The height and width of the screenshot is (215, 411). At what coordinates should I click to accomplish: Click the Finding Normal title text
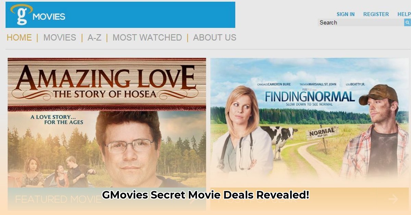pos(310,97)
